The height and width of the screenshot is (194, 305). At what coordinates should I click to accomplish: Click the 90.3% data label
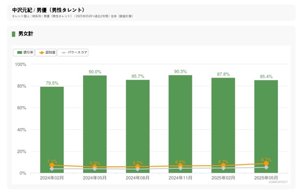point(180,72)
